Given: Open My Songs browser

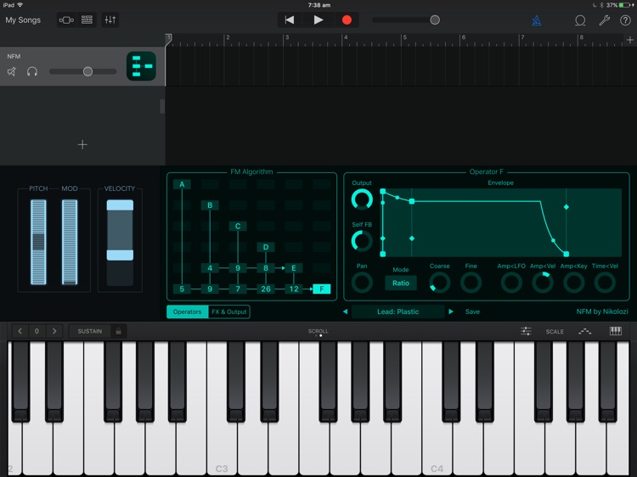Looking at the screenshot, I should 23,20.
